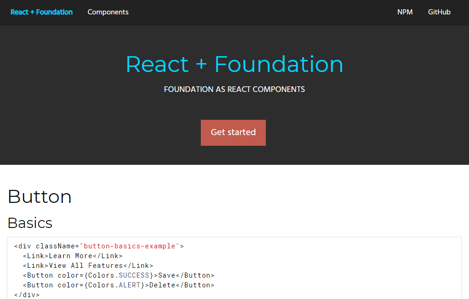Click the React + Foundation logo link
469x299 pixels.
[x=41, y=12]
